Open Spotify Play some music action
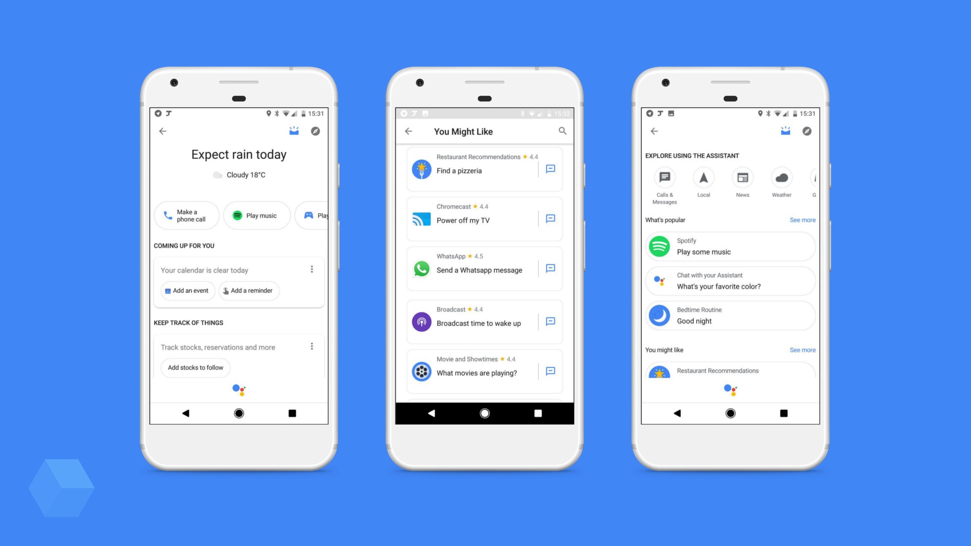This screenshot has height=546, width=971. (x=729, y=247)
